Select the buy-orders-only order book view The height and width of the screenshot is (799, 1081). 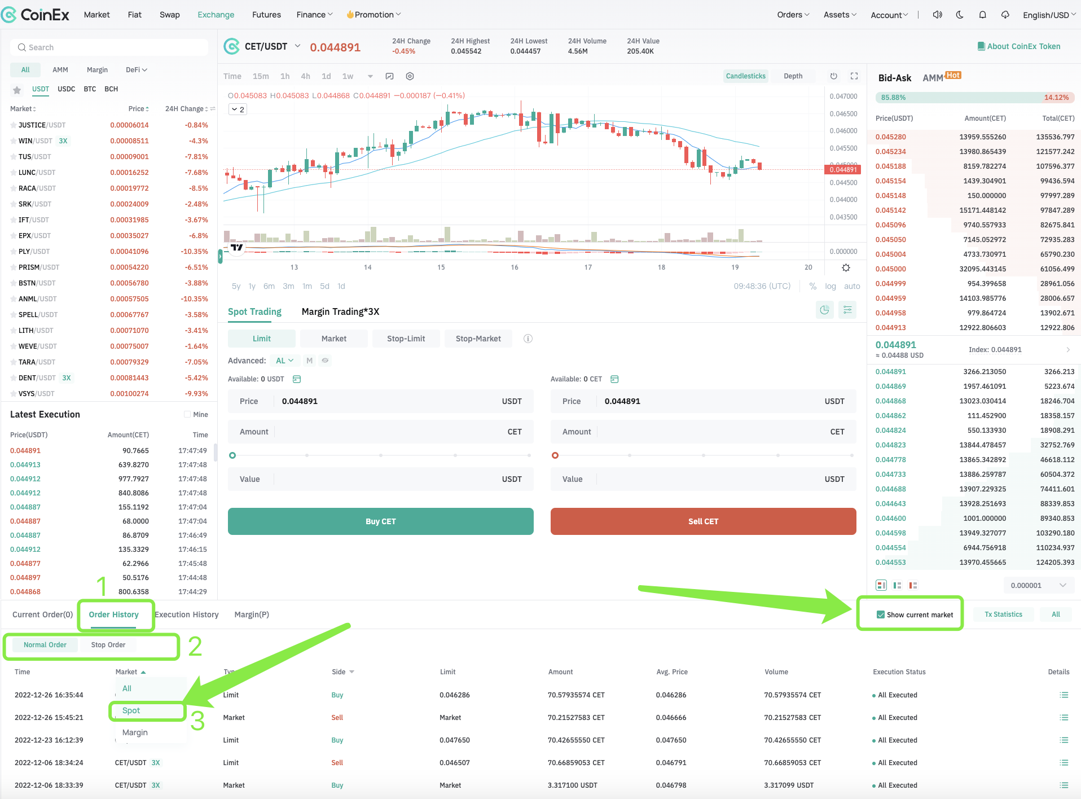click(x=897, y=585)
